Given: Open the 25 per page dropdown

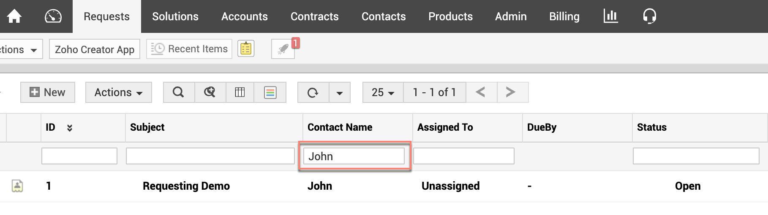Looking at the screenshot, I should (x=383, y=92).
